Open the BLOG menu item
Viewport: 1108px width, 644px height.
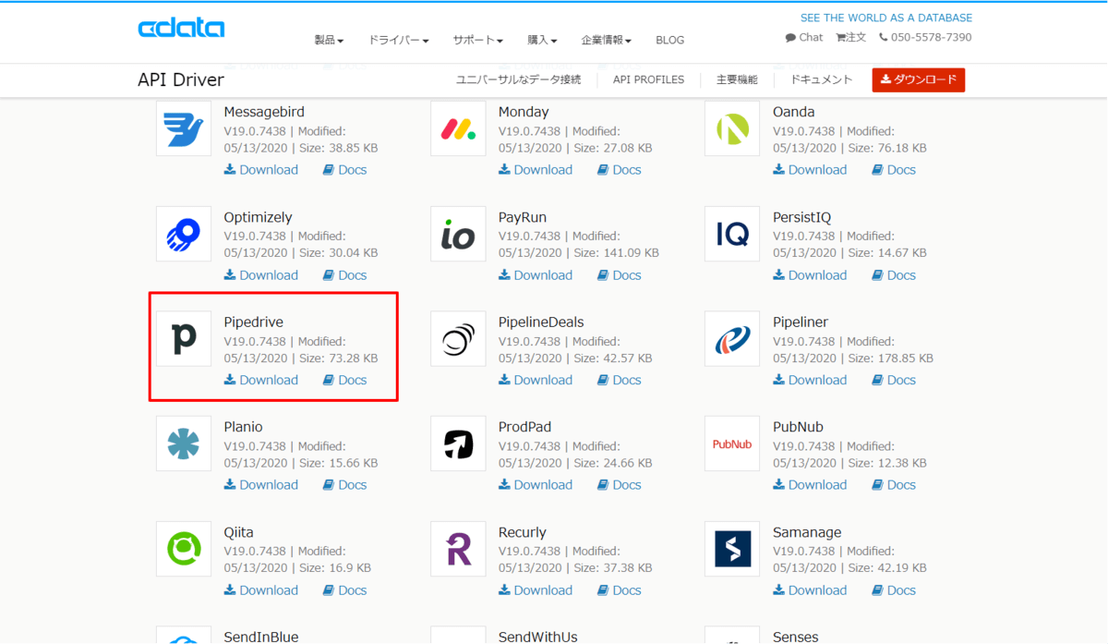click(669, 41)
